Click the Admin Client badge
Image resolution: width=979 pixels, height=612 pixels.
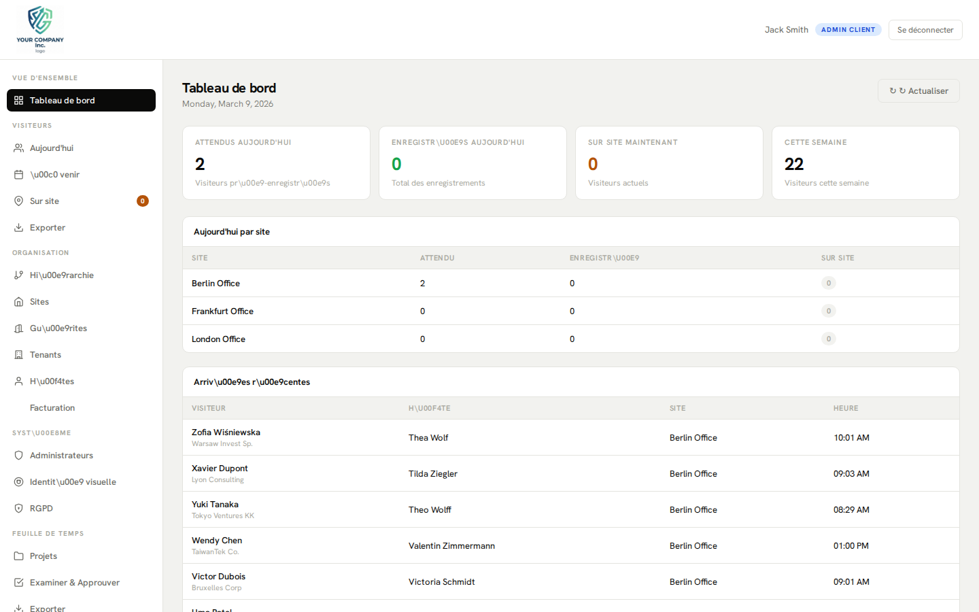[x=848, y=30]
